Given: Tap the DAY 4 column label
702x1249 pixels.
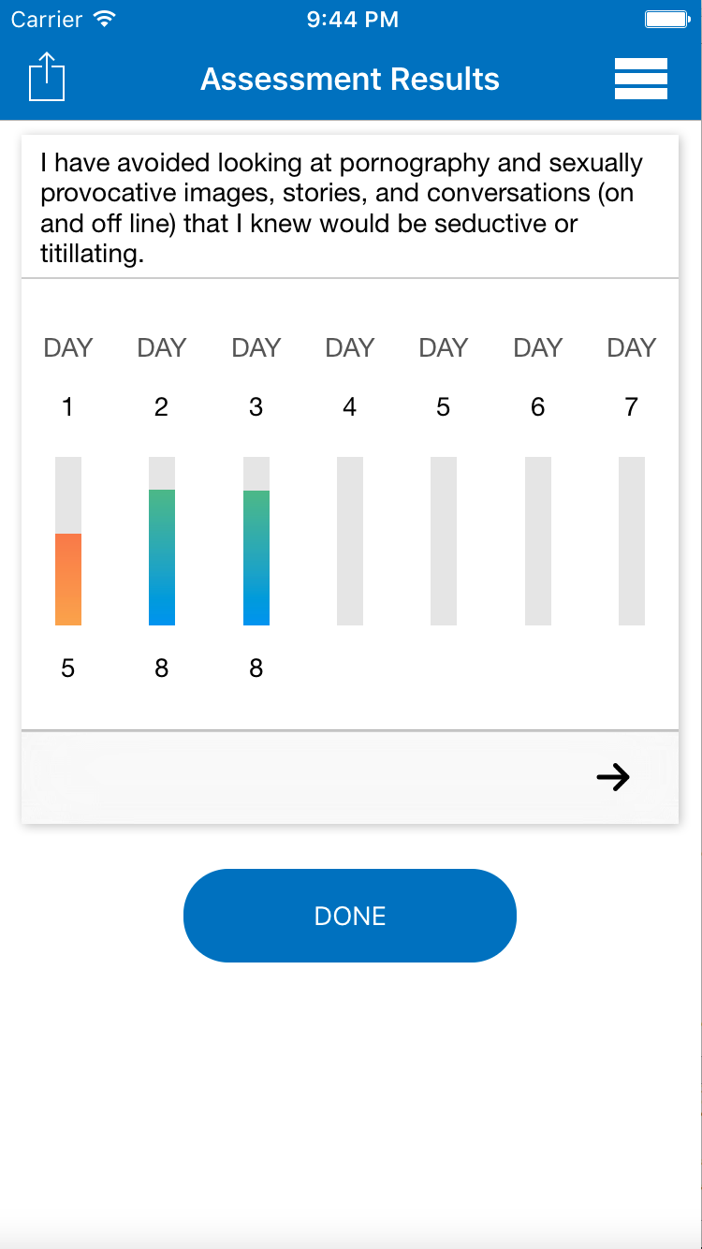Looking at the screenshot, I should click(350, 348).
